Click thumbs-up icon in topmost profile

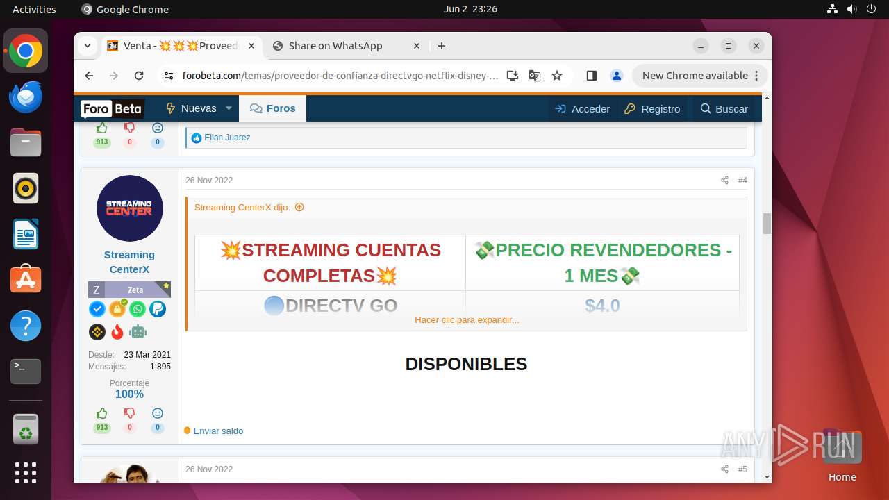point(102,128)
